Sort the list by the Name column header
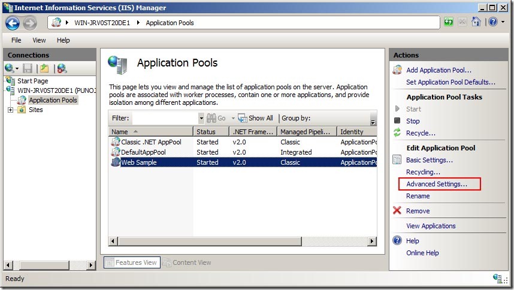Viewport: 514px width, 290px height. pyautogui.click(x=151, y=132)
